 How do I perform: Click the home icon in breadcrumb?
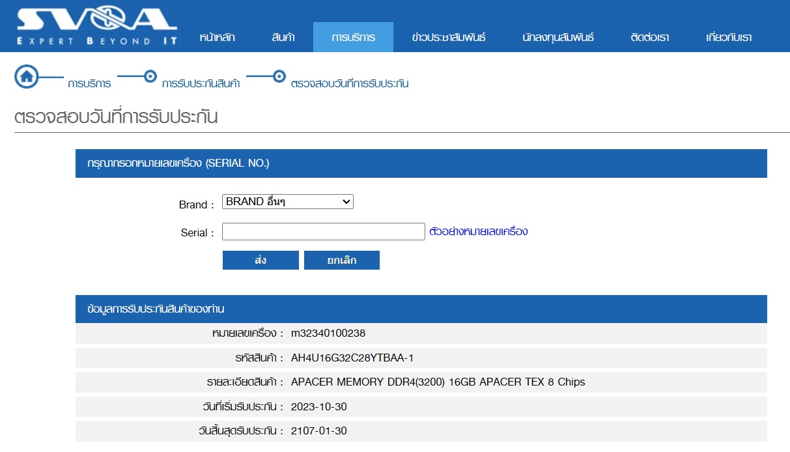pyautogui.click(x=27, y=76)
